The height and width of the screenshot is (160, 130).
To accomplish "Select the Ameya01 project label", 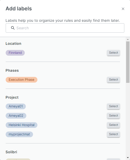I will [x=113, y=106].
